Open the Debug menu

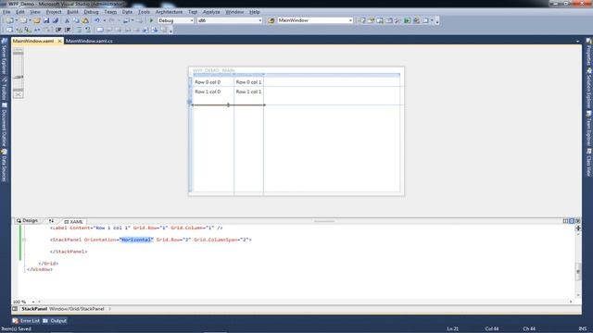point(91,12)
